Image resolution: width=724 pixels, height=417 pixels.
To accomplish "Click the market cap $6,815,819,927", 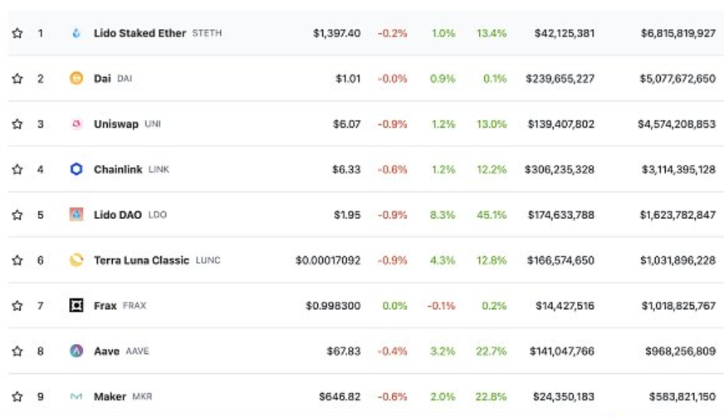I will pos(678,33).
